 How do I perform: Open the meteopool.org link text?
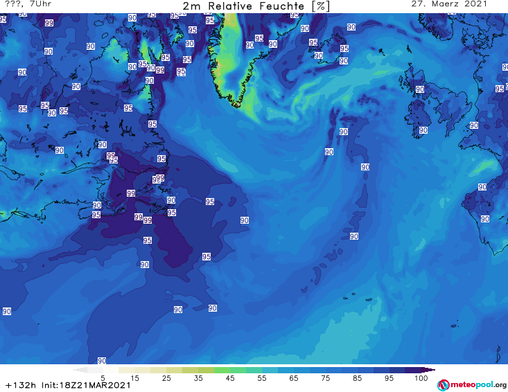[478, 385]
